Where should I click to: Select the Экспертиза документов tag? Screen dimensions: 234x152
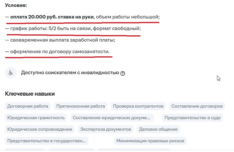point(106,129)
